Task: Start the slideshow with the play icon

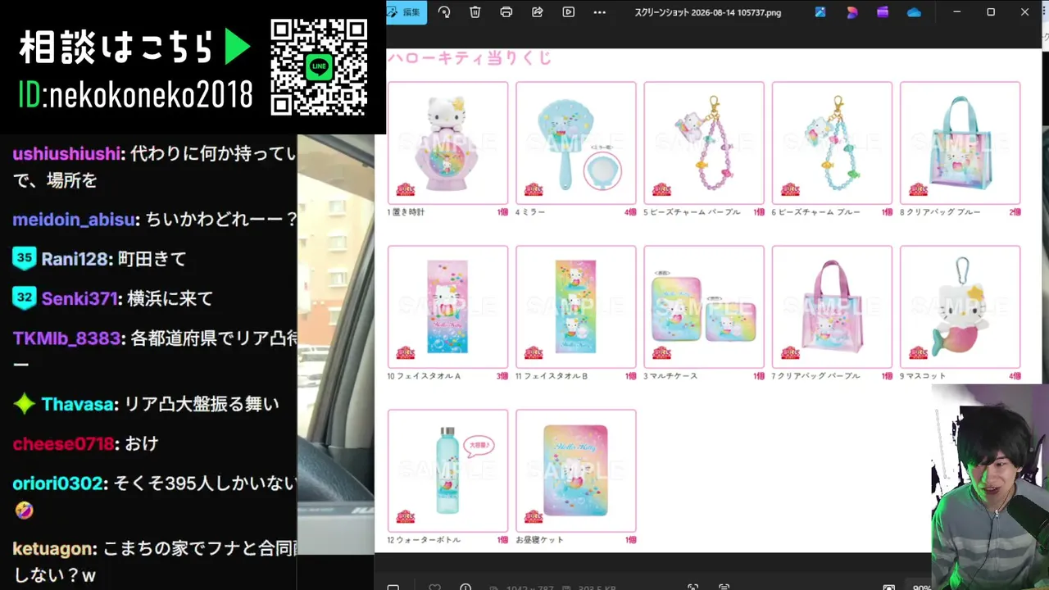Action: coord(569,12)
